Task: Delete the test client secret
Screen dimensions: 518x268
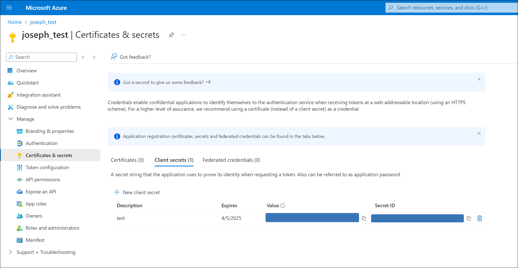Action: tap(480, 218)
